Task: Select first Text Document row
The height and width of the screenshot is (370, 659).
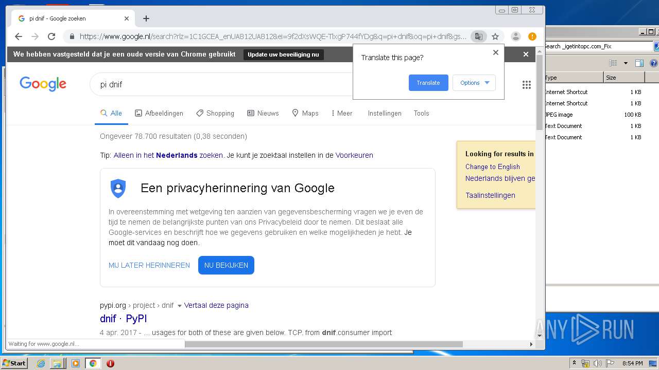Action: click(594, 126)
